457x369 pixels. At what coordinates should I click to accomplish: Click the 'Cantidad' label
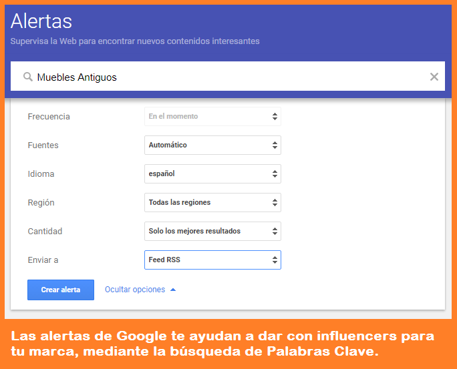45,232
